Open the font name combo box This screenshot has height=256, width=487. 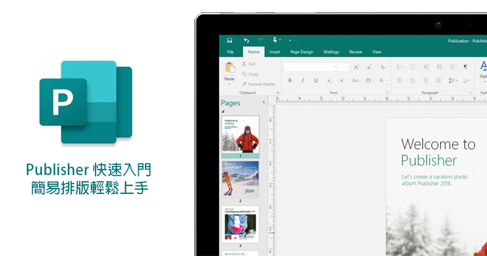[310, 67]
